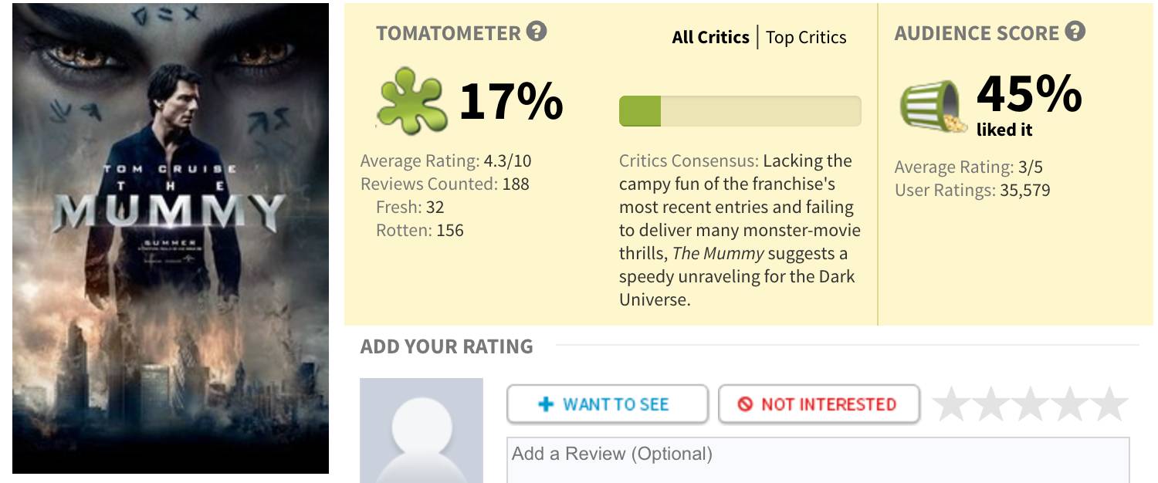The width and height of the screenshot is (1158, 483).
Task: Rate the movie five stars
Action: coord(1111,404)
